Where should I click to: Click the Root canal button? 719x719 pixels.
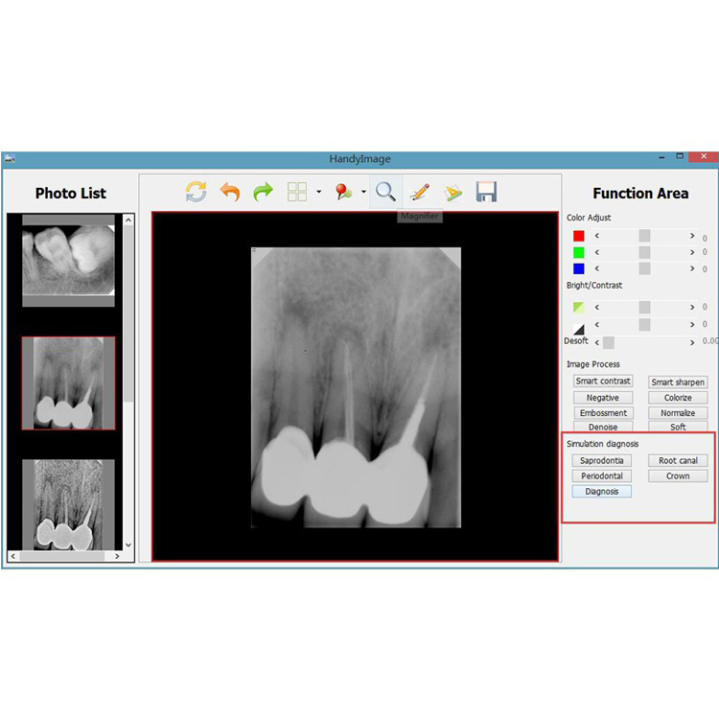click(678, 460)
